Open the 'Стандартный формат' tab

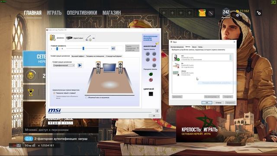point(114,56)
